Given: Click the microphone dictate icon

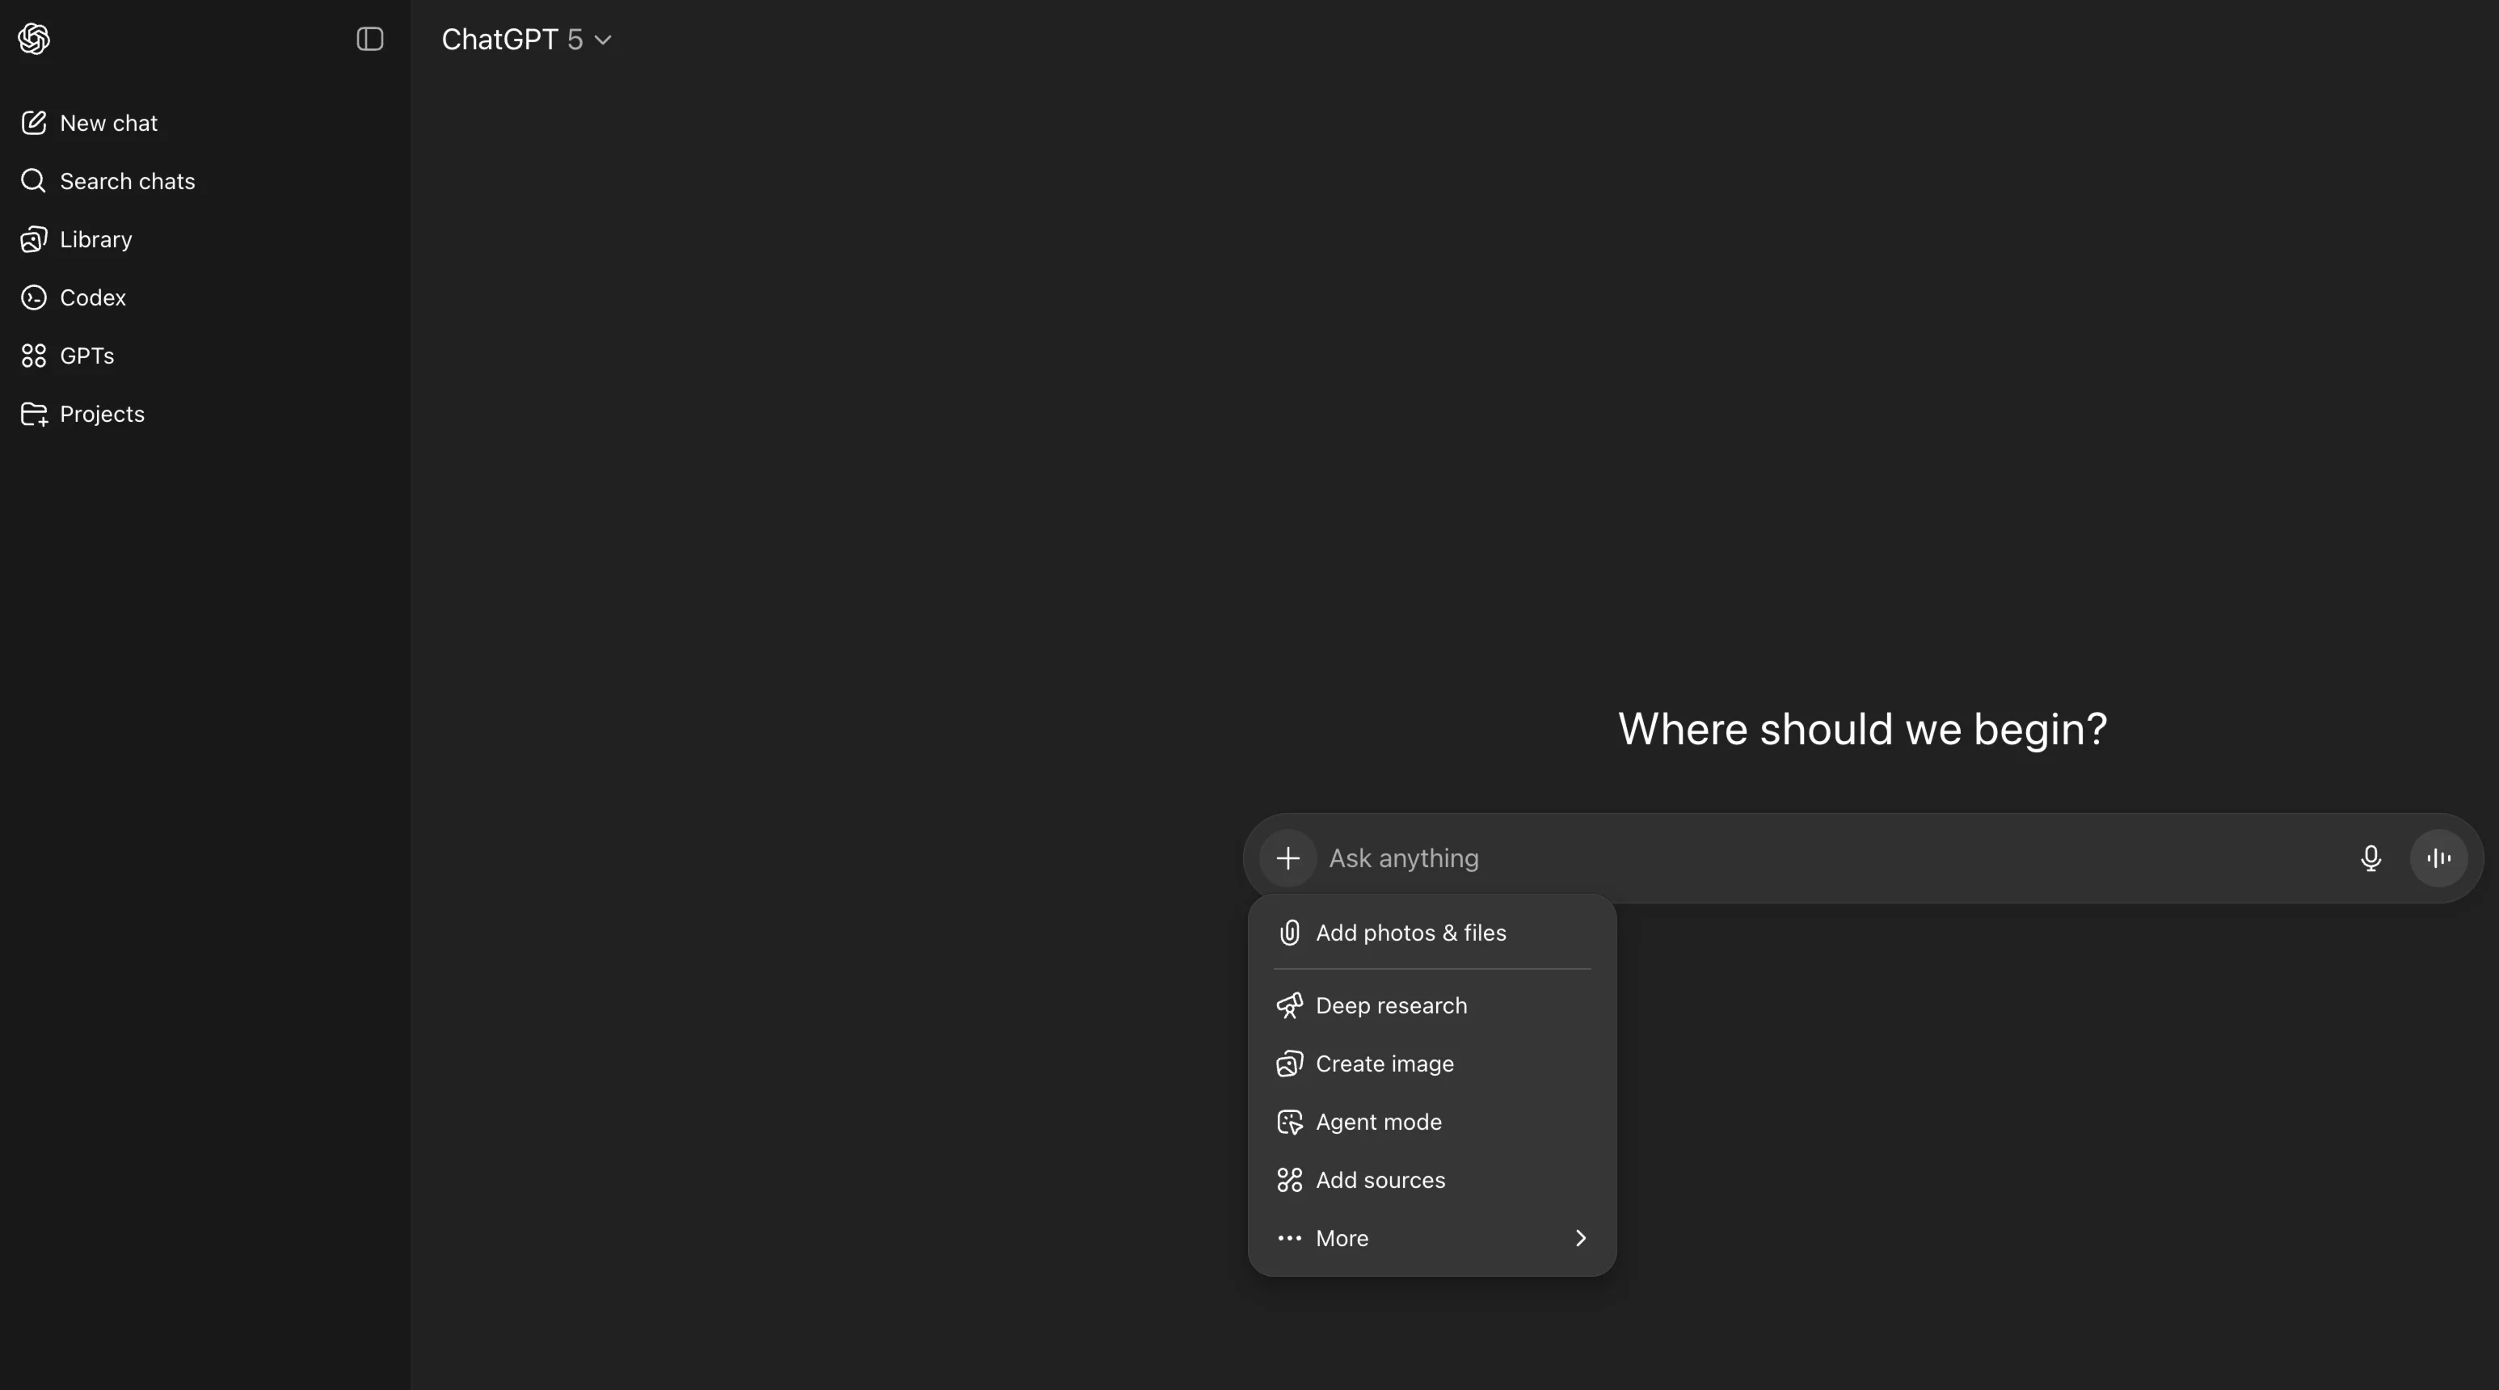Looking at the screenshot, I should 2370,858.
